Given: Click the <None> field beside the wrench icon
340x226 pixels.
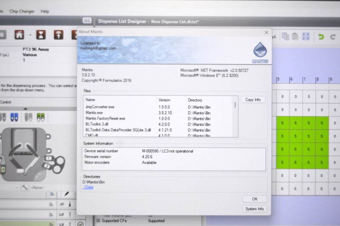Looking at the screenshot, I should click(37, 187).
